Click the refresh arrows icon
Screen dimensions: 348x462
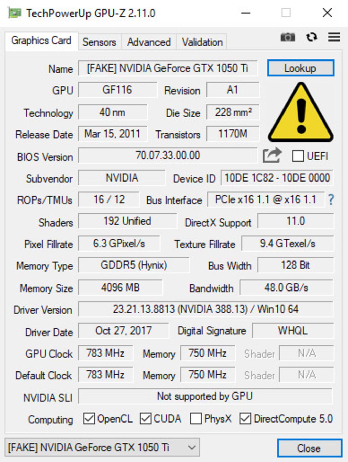311,37
